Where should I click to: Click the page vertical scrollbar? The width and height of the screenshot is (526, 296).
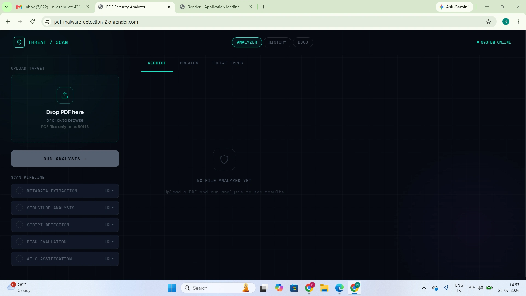coord(525,153)
